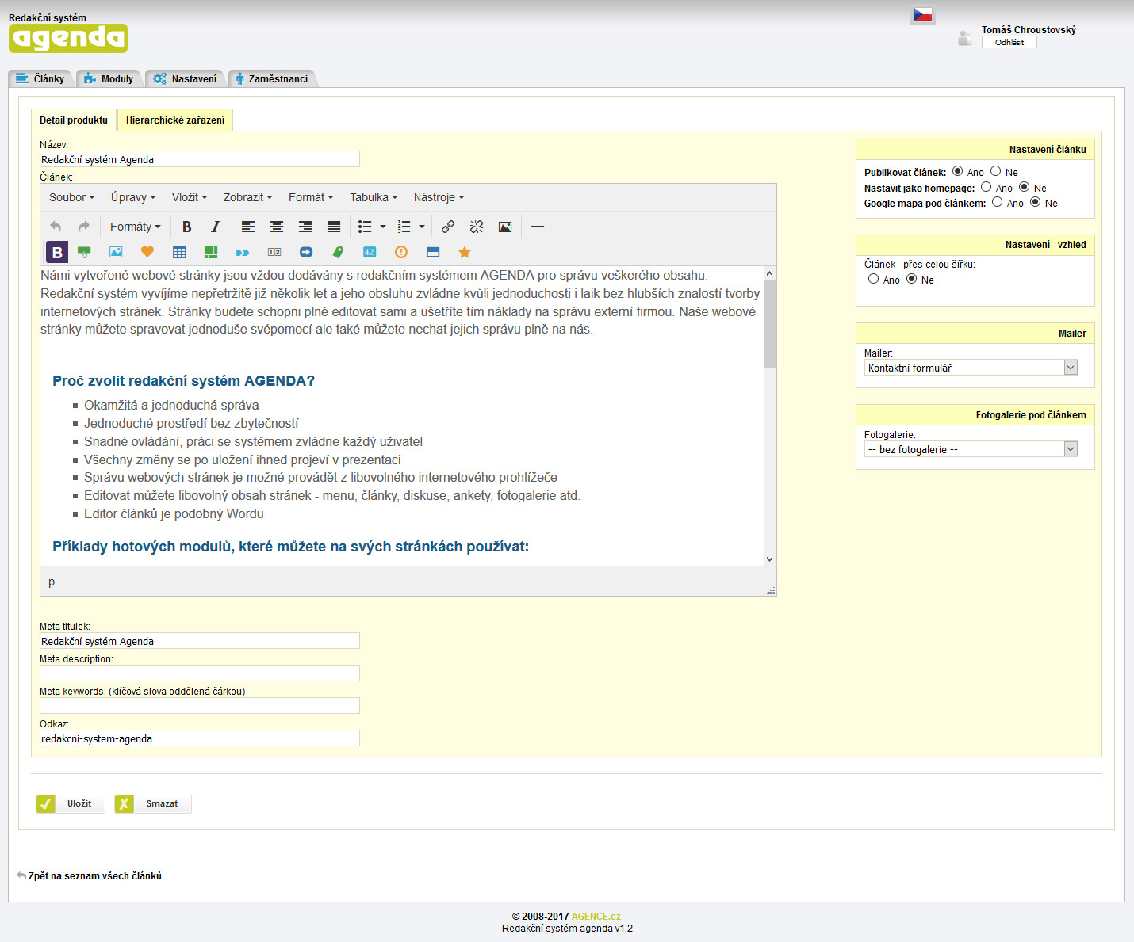Open the Moduly tab

coord(109,78)
